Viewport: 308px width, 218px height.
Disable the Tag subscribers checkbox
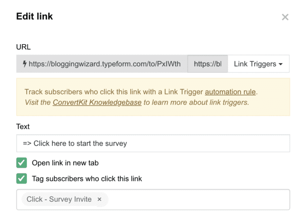point(21,179)
